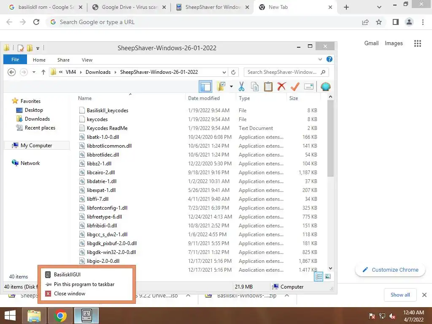Open the Share ribbon tab
432x324 pixels.
(63, 60)
